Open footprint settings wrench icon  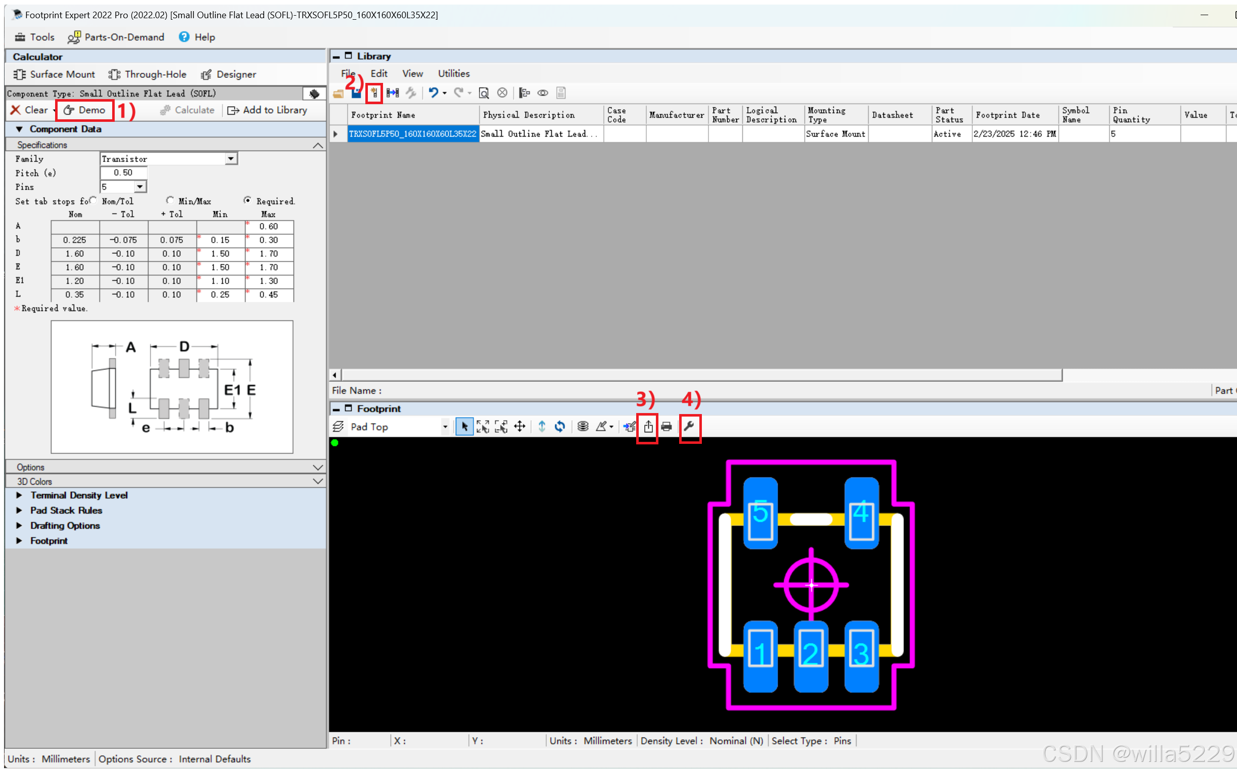[x=689, y=426]
